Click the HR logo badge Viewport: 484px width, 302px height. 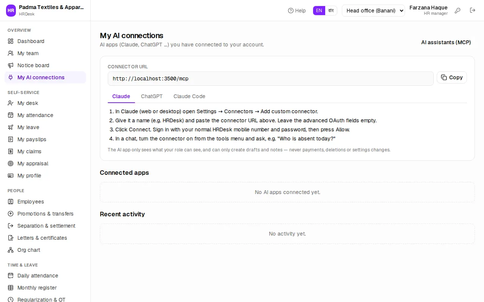(11, 11)
